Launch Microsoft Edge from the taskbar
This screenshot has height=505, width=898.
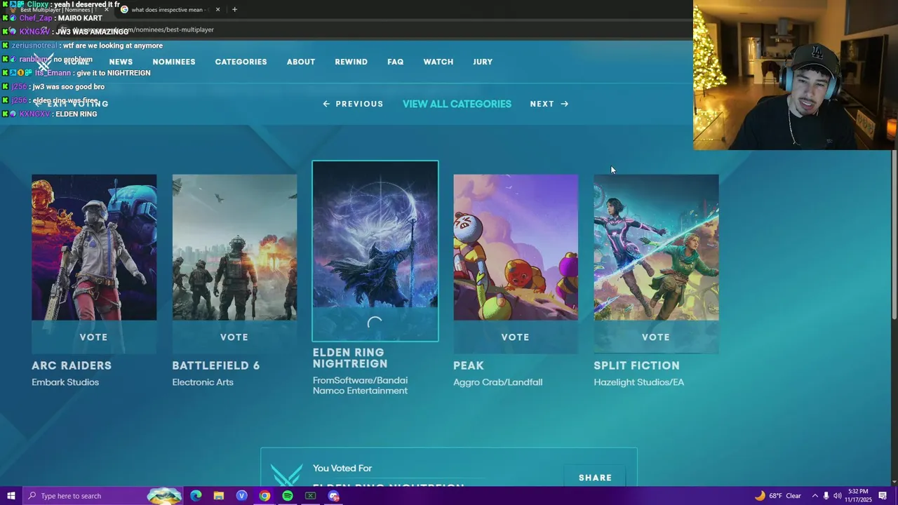tap(196, 496)
